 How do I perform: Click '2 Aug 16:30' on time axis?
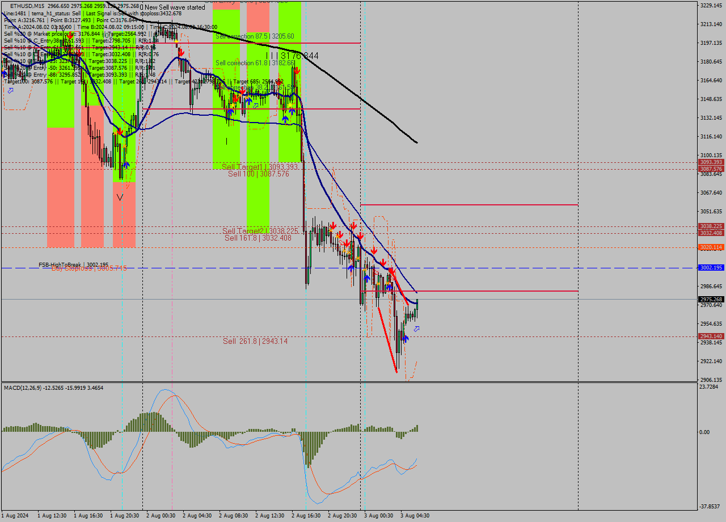306,516
